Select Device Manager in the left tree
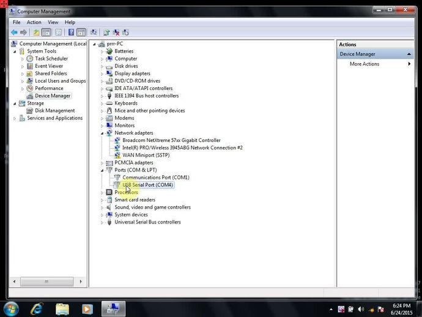Image resolution: width=422 pixels, height=317 pixels. coord(53,96)
